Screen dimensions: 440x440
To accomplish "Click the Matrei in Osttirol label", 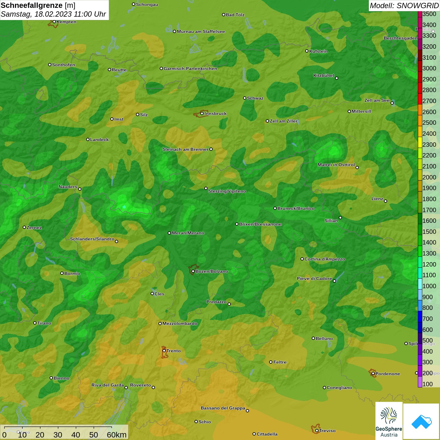I will point(336,165).
